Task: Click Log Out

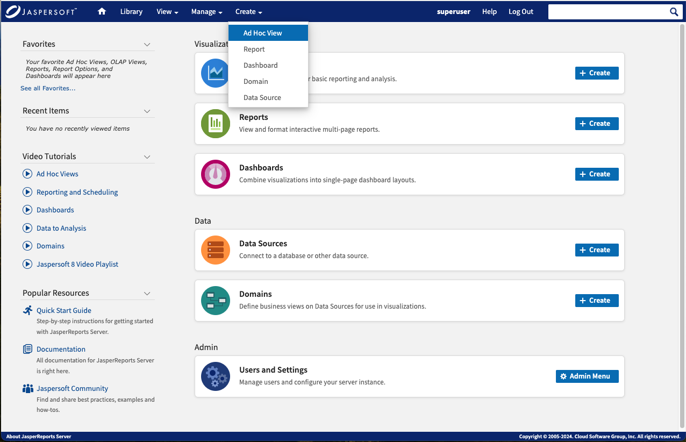Action: coord(521,11)
